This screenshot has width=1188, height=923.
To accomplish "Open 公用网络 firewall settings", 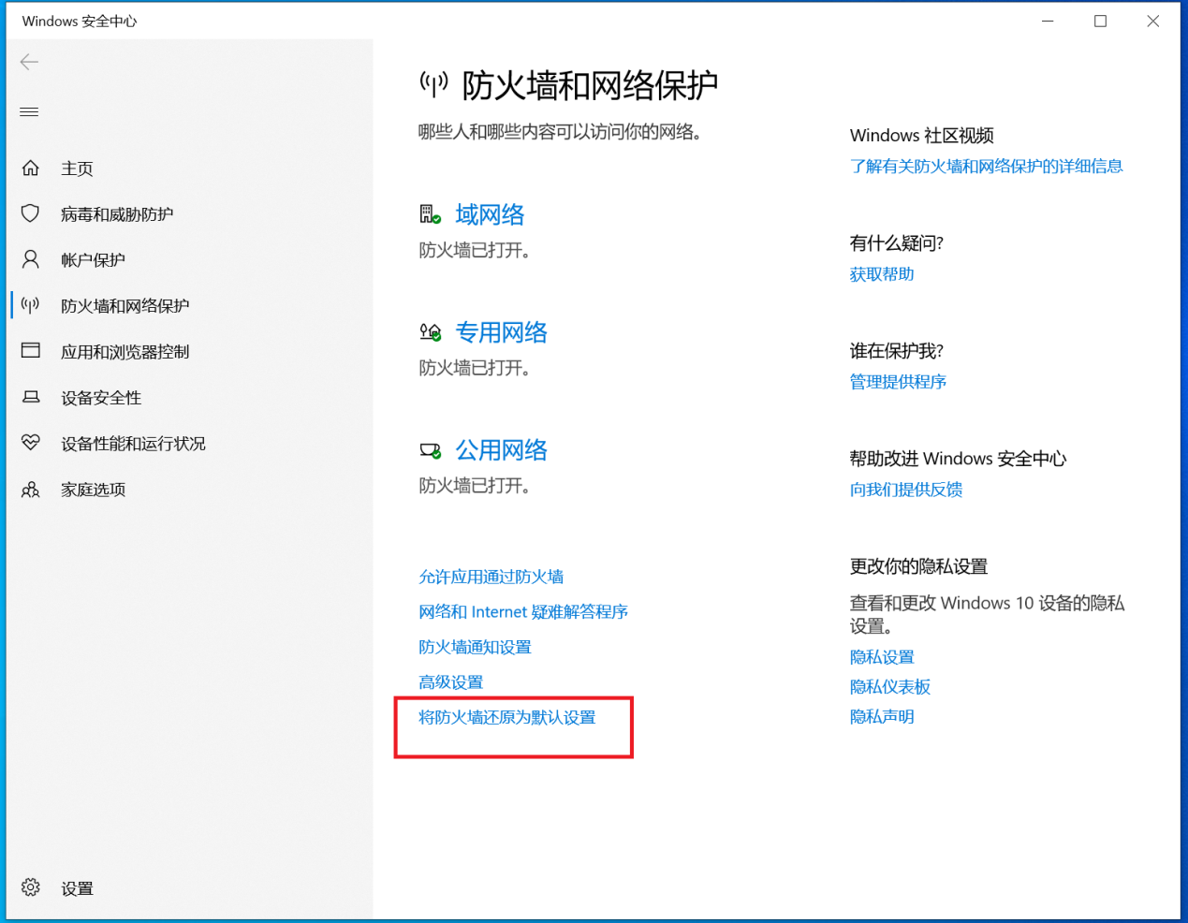I will (501, 450).
